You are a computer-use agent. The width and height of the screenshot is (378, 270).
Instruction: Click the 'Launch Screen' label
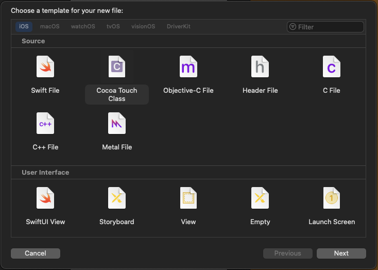(x=332, y=222)
